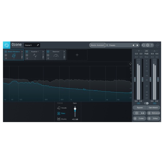
Task: Remove the Master Rebalance module with its X
Action: click(x=22, y=52)
